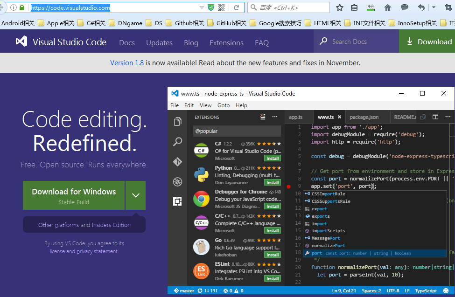Click the smiley feedback icon in status bar
This screenshot has width=455, height=297.
446,290
